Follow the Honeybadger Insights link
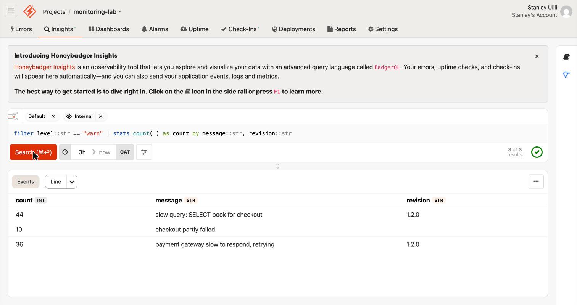This screenshot has height=305, width=577. coord(44,67)
